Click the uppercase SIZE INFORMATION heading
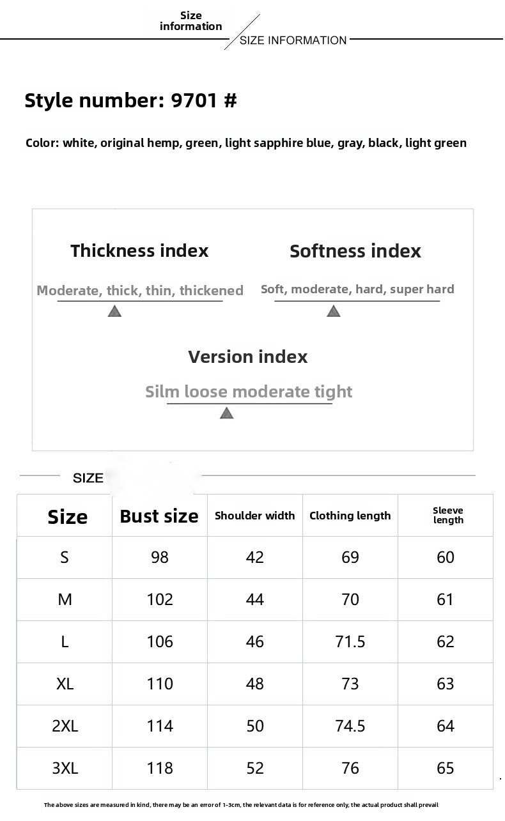505x821 pixels. [293, 40]
